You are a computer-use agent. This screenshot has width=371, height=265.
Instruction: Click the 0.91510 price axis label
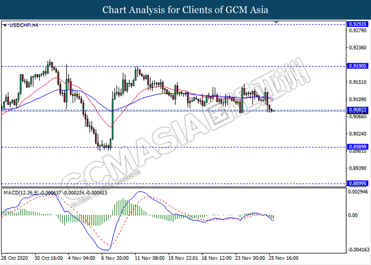[x=356, y=82]
